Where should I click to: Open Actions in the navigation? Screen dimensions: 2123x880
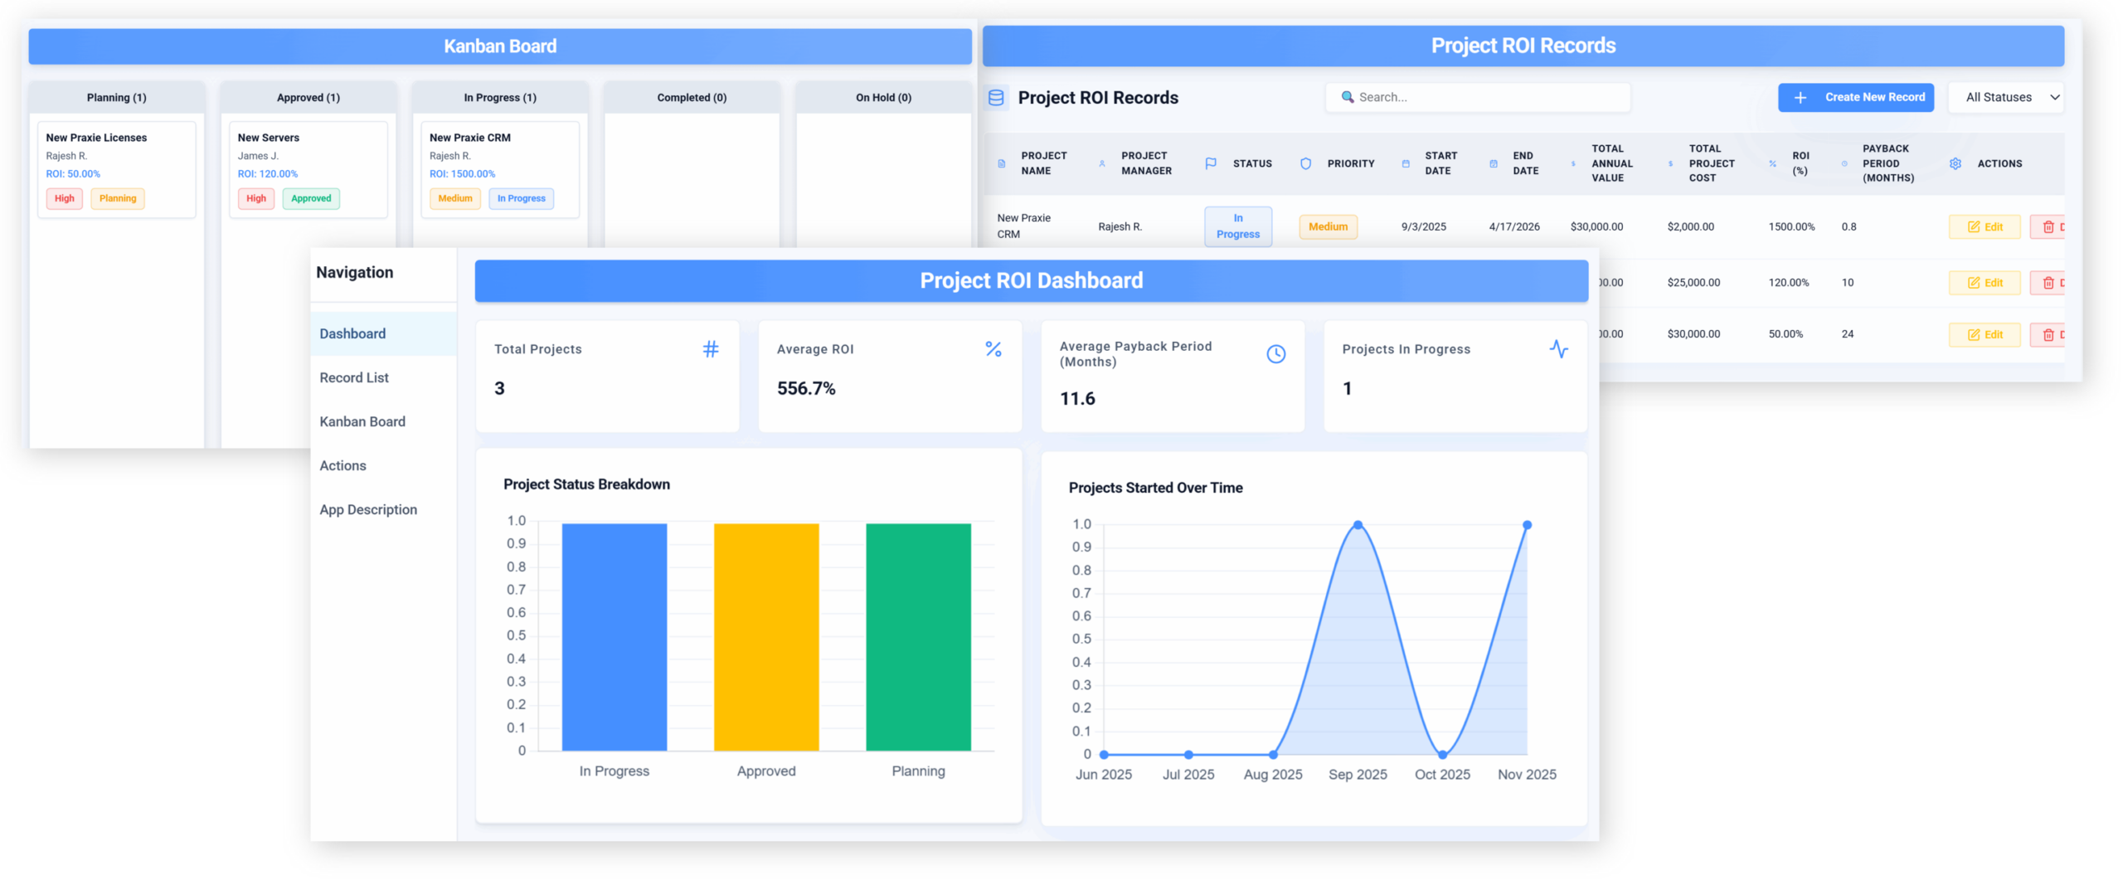[383, 466]
